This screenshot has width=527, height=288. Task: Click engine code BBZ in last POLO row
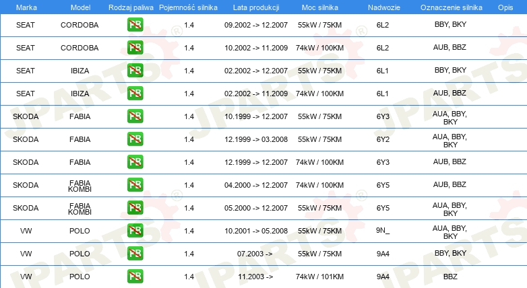(450, 277)
